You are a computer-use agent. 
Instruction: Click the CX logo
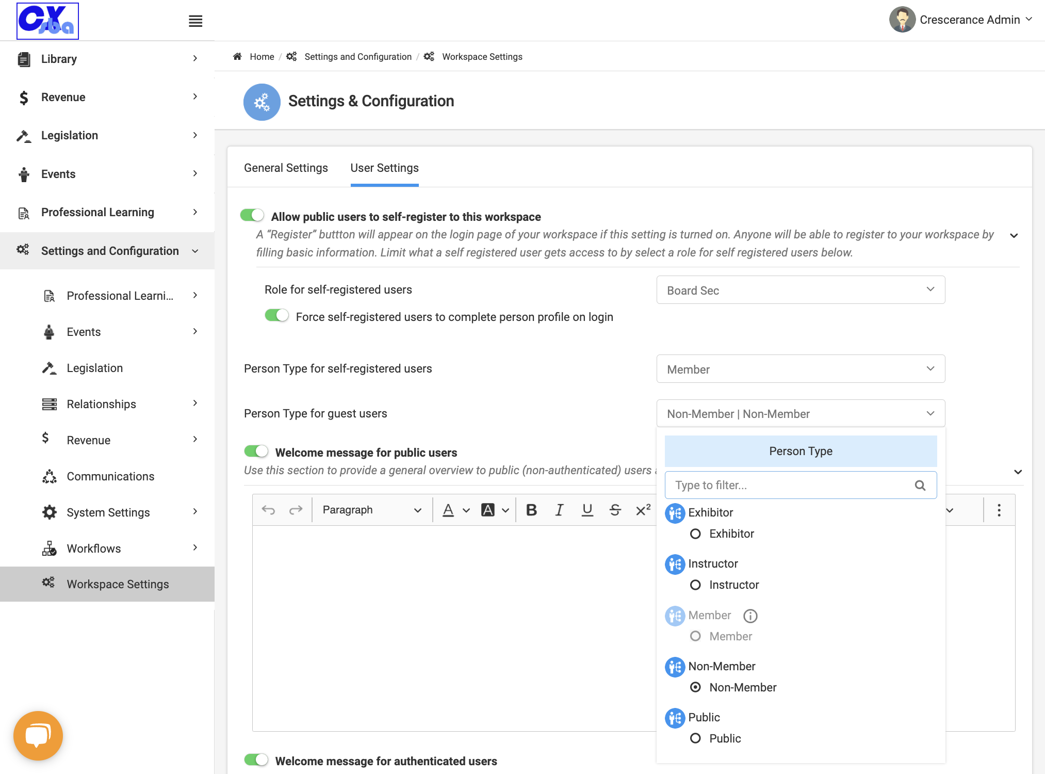click(x=47, y=21)
